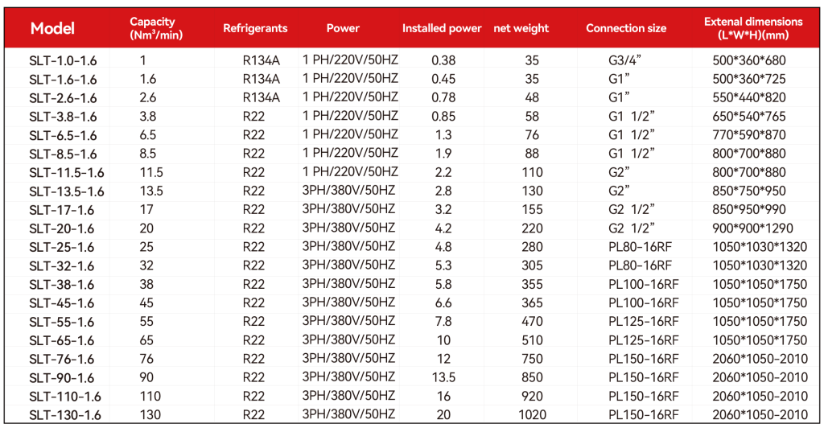This screenshot has width=824, height=432.
Task: Click the SLT-25-1.6 model cell
Action: tap(62, 247)
